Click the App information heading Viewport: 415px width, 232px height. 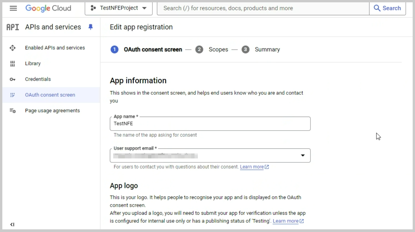(138, 81)
